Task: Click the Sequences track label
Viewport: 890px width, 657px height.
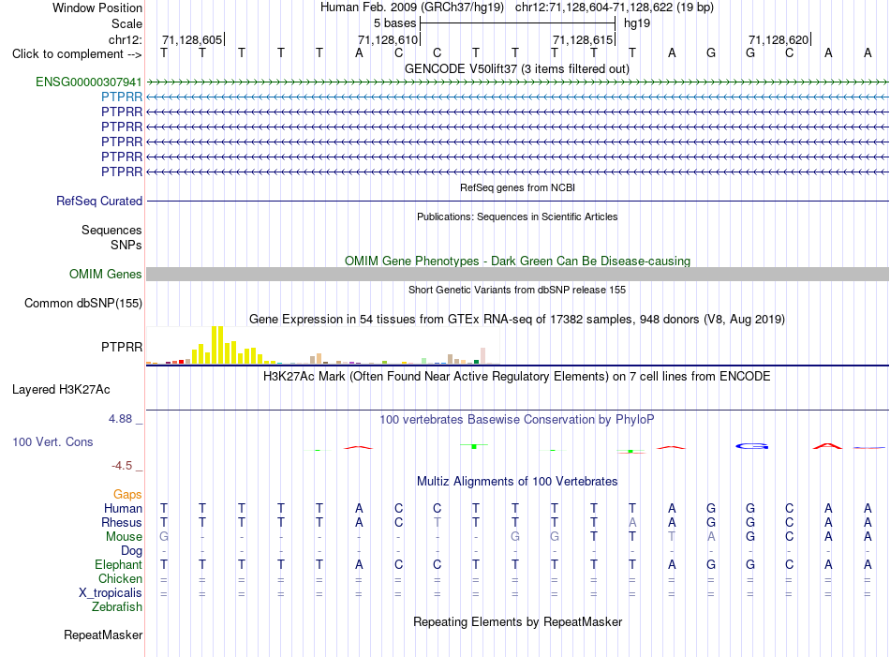Action: point(111,230)
